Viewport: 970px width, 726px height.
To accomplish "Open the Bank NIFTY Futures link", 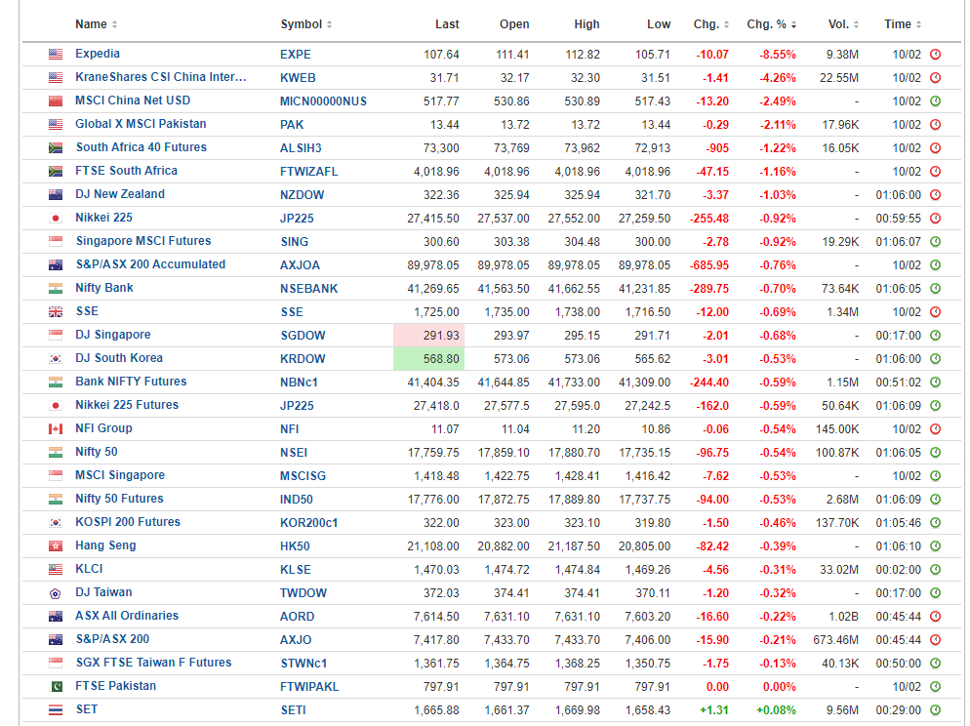I will pos(131,382).
